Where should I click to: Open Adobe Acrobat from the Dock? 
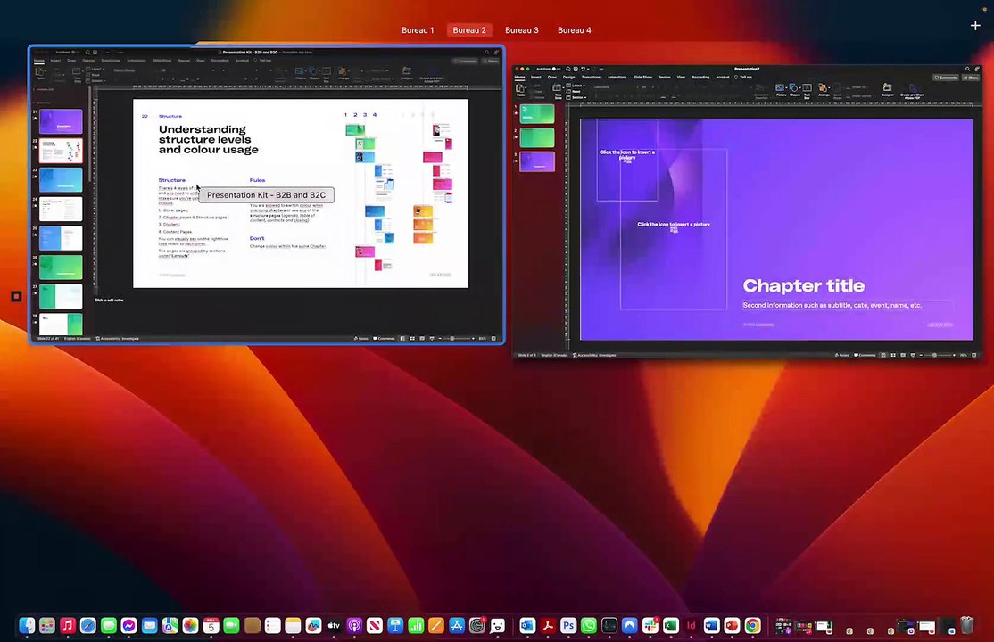[548, 626]
